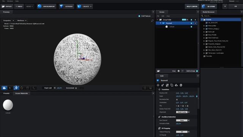Select the move transform tool
The height and width of the screenshot is (137, 243).
click(16, 88)
